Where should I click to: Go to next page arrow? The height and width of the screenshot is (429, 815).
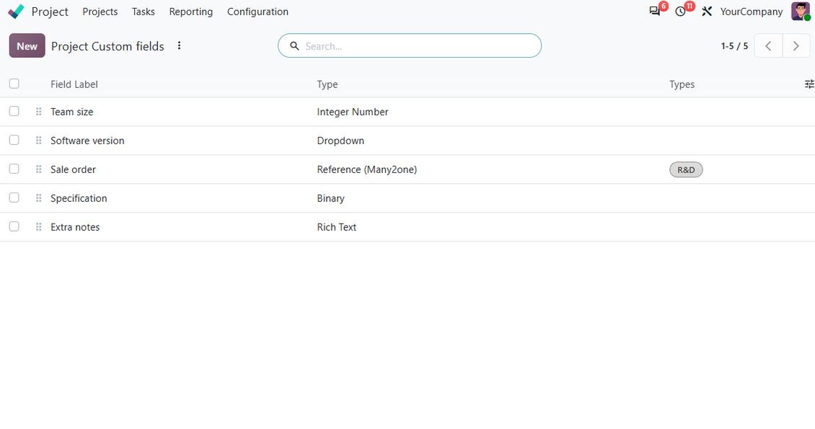pyautogui.click(x=796, y=45)
